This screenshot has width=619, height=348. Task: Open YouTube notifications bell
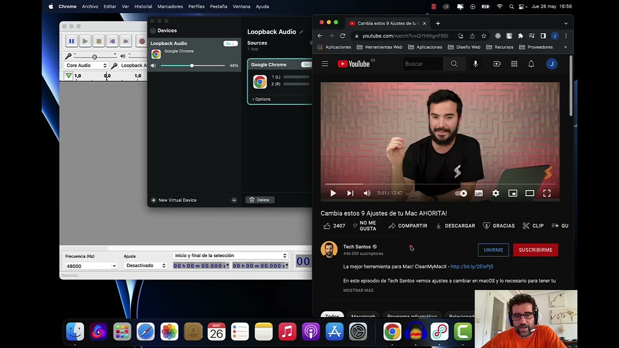click(531, 64)
